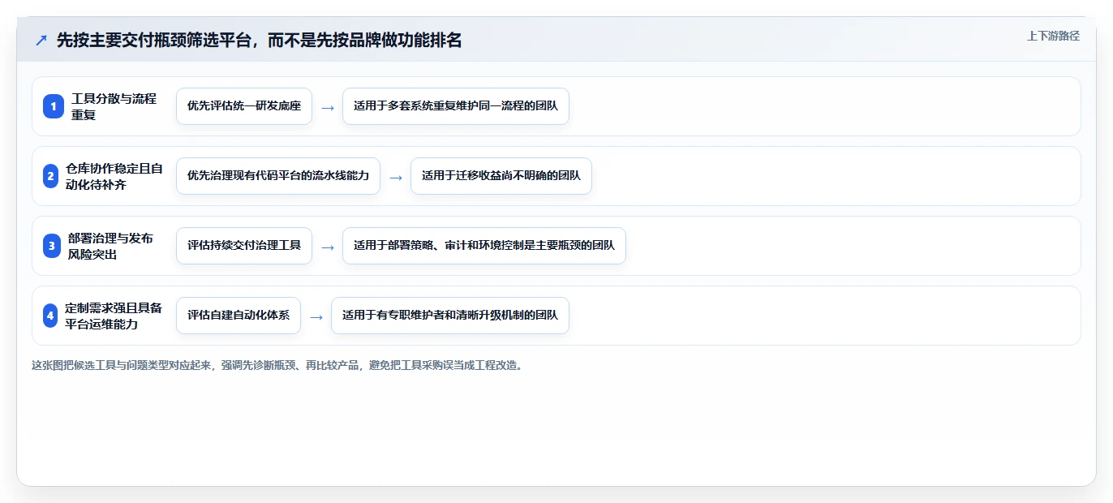Viewport: 1113px width, 503px height.
Task: Select the 适用于部署策略、审计和环境控制是主要瓶颈的团队 box
Action: click(484, 246)
